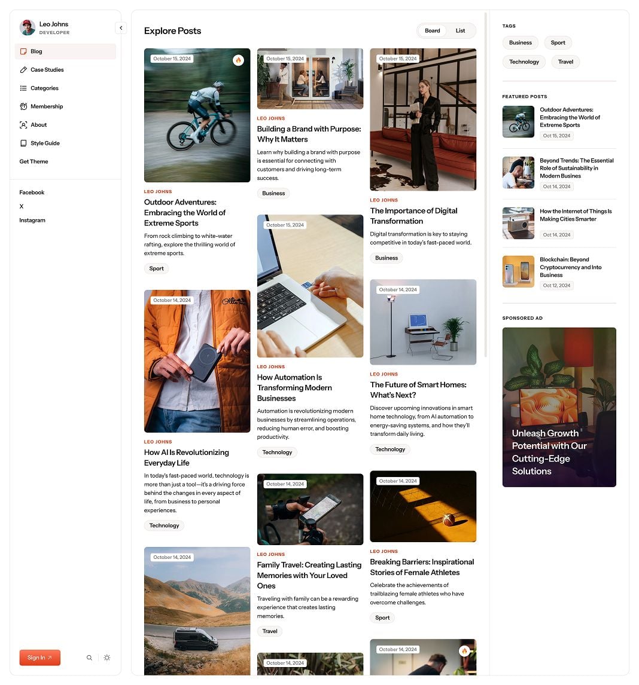Click the sponsored ad banner
Image resolution: width=639 pixels, height=685 pixels.
(x=559, y=407)
